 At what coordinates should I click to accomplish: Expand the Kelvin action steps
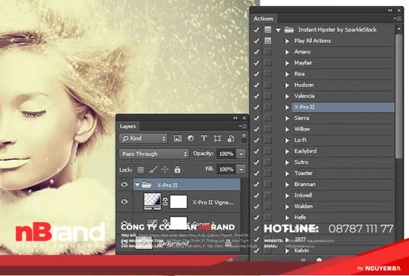pos(287,251)
